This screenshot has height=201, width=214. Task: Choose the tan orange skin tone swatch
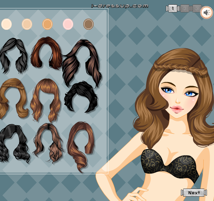pyautogui.click(x=47, y=24)
